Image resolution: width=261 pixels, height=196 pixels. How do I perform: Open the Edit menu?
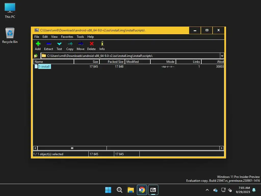[45, 37]
